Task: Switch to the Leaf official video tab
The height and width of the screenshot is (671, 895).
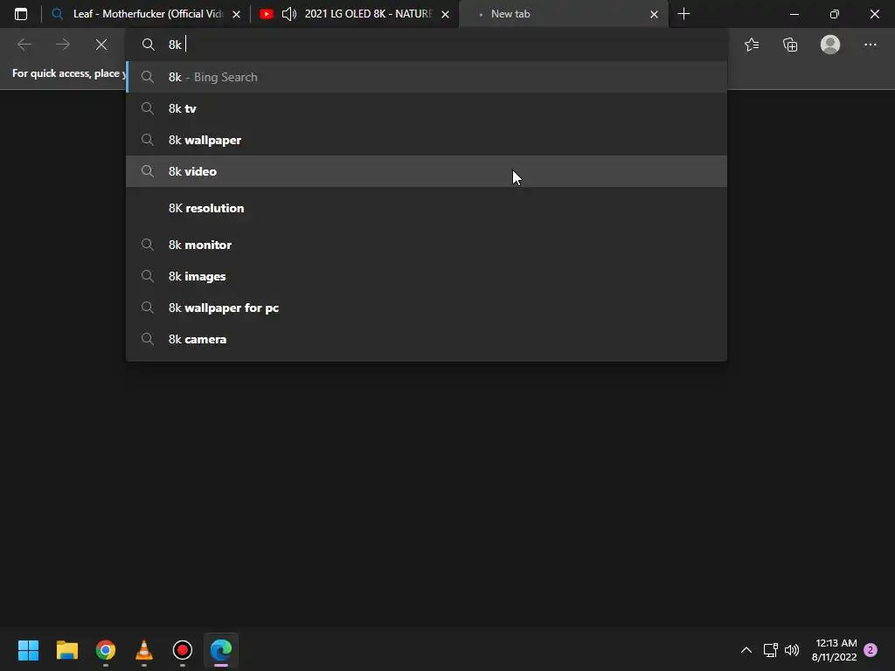Action: coord(147,14)
